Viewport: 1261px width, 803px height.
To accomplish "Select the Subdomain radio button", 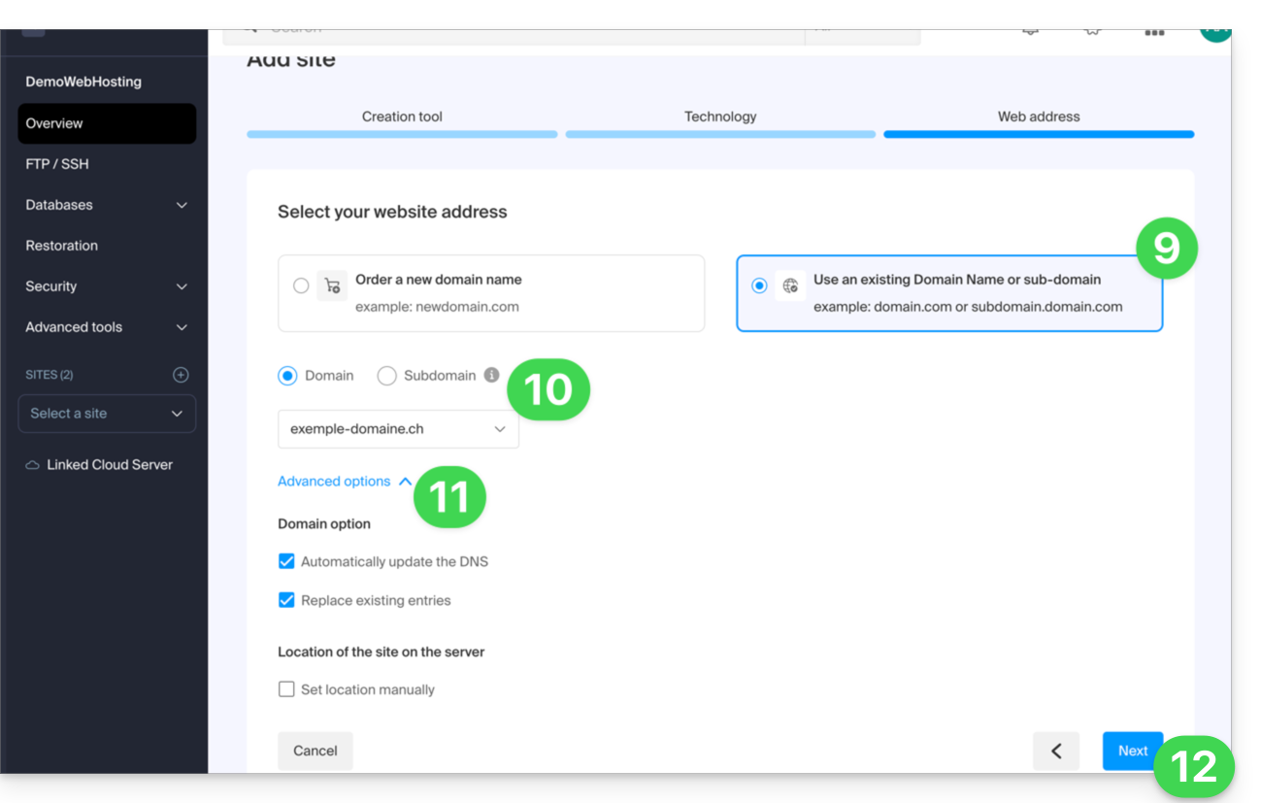I will (386, 376).
